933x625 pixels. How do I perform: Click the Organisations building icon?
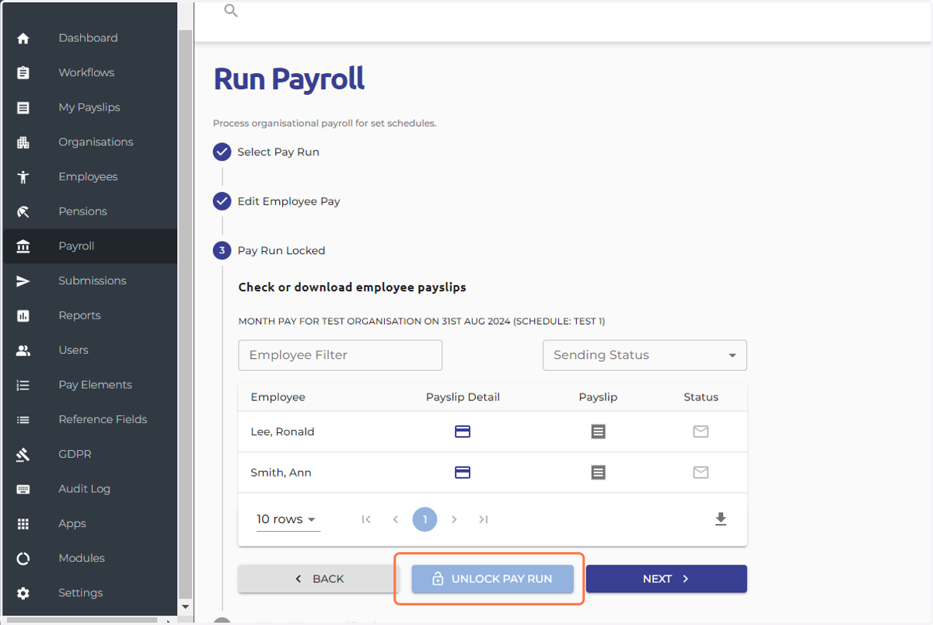click(x=23, y=142)
